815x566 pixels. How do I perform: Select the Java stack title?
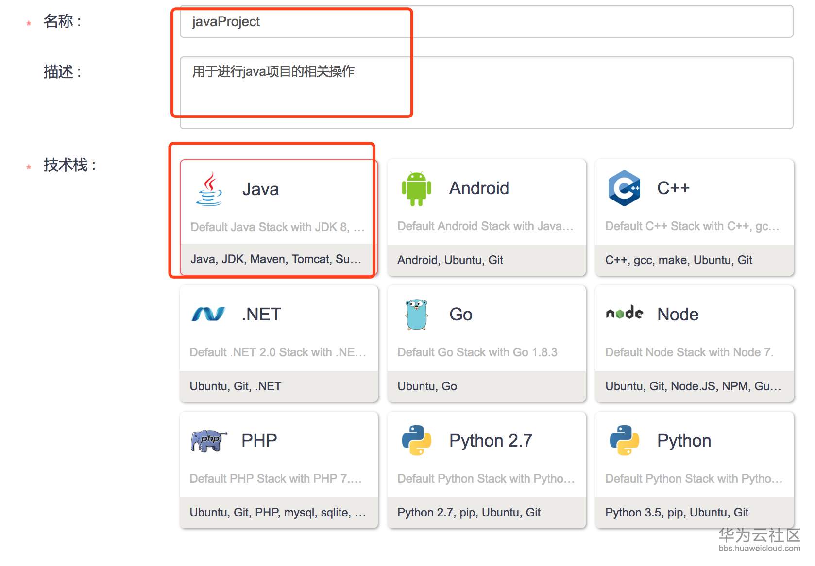[260, 189]
